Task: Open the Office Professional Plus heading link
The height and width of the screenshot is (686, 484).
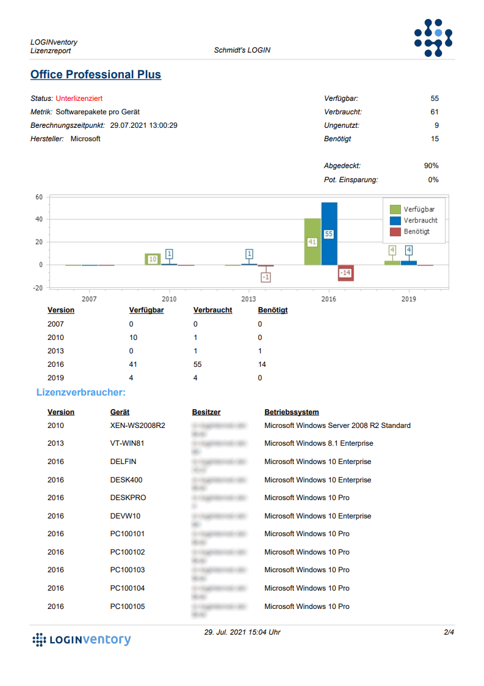Action: [x=96, y=75]
